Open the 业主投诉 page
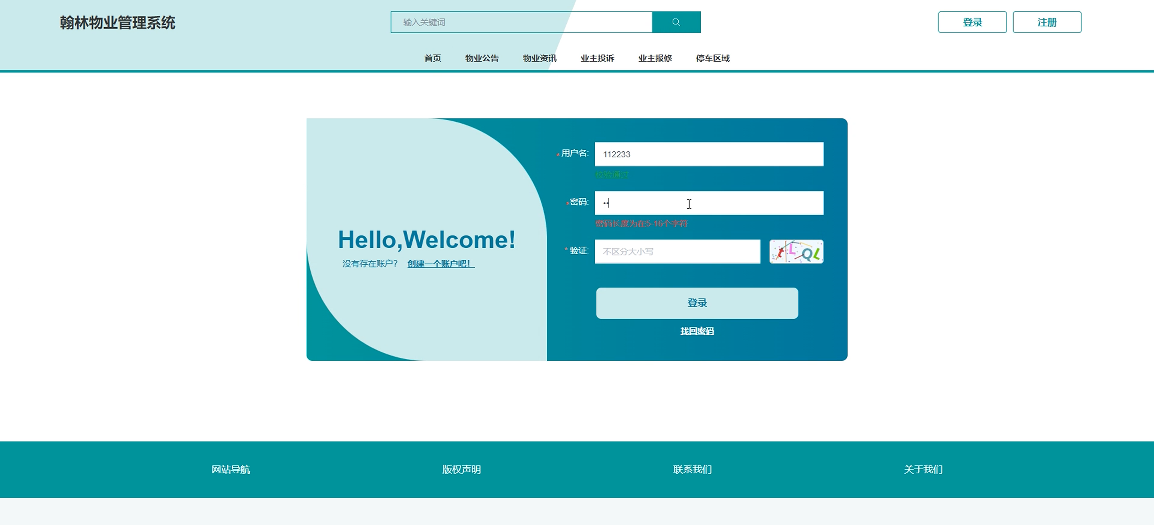1154x525 pixels. click(597, 58)
